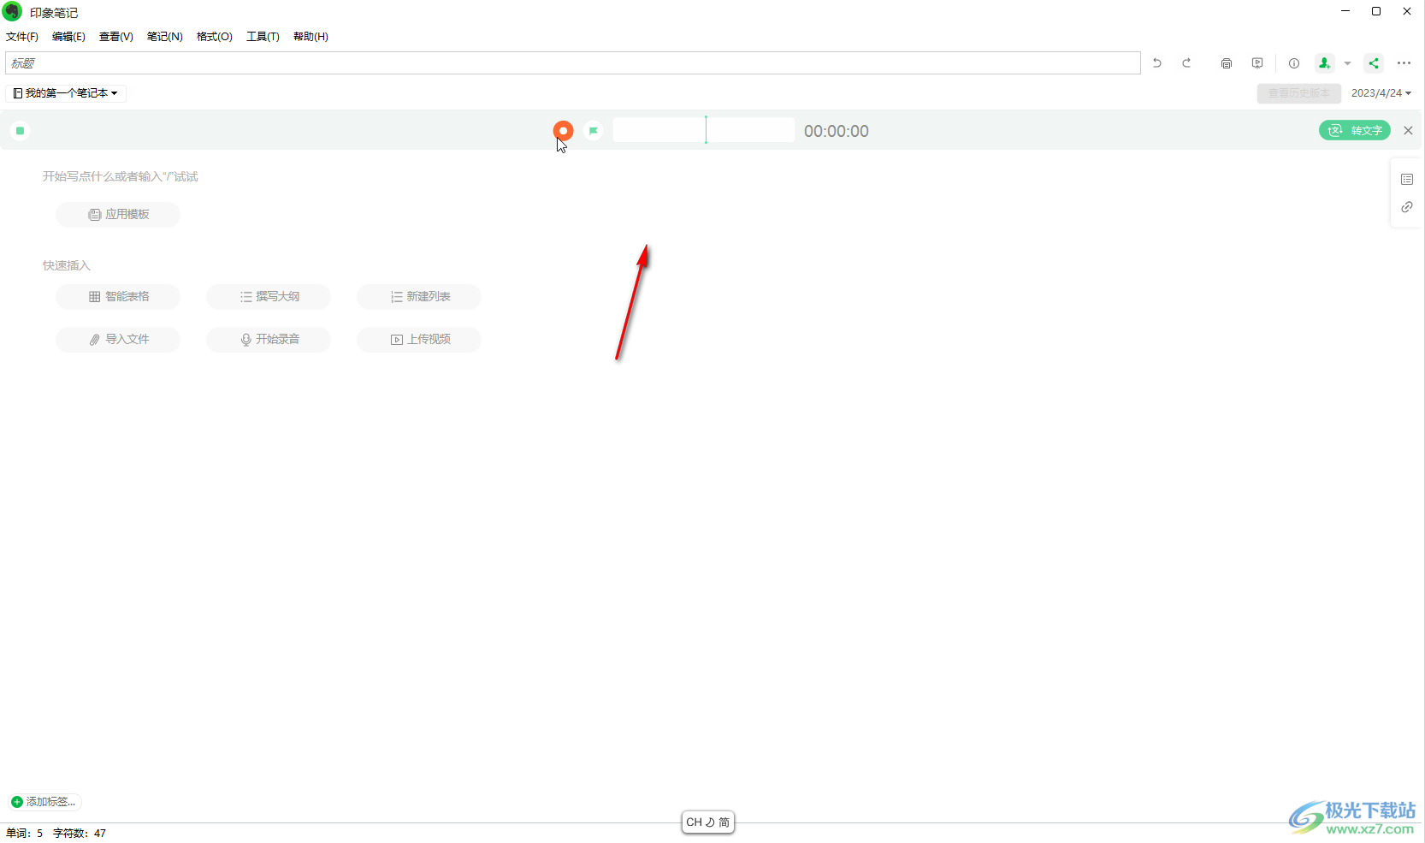The width and height of the screenshot is (1425, 843).
Task: Click the 转文字 button
Action: pos(1355,130)
